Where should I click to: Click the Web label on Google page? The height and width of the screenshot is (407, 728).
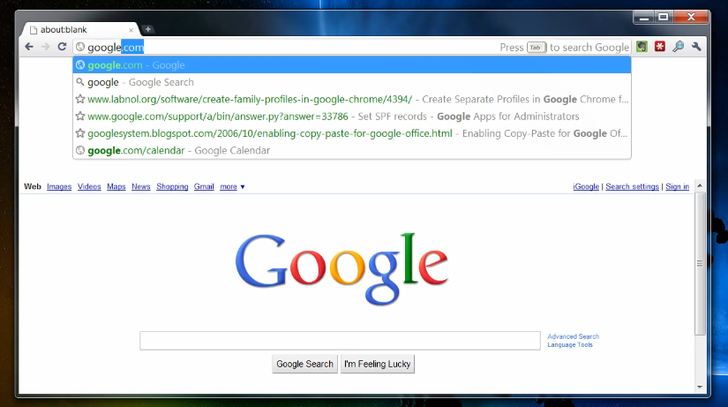click(33, 186)
